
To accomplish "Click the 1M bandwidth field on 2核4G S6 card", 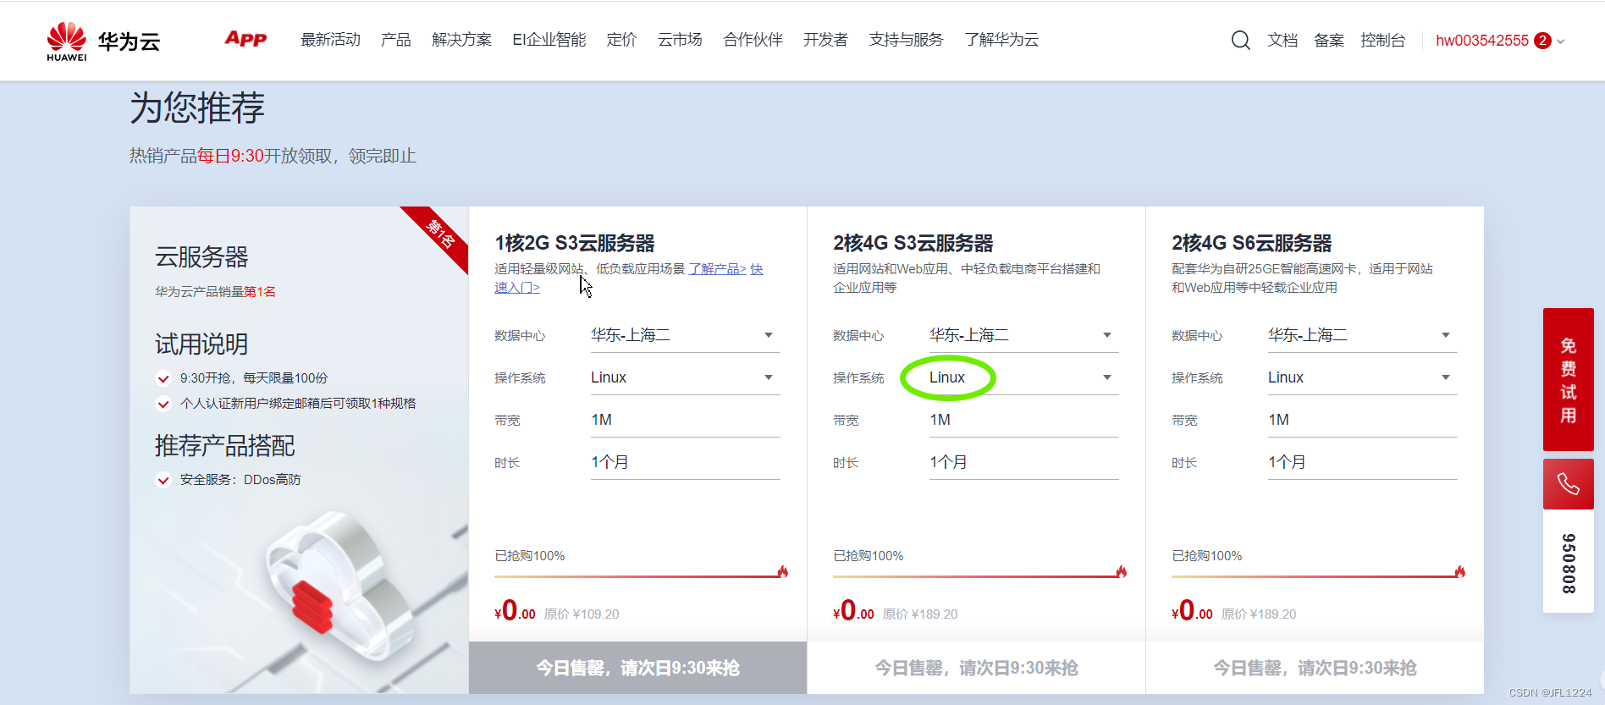I will click(x=1362, y=420).
